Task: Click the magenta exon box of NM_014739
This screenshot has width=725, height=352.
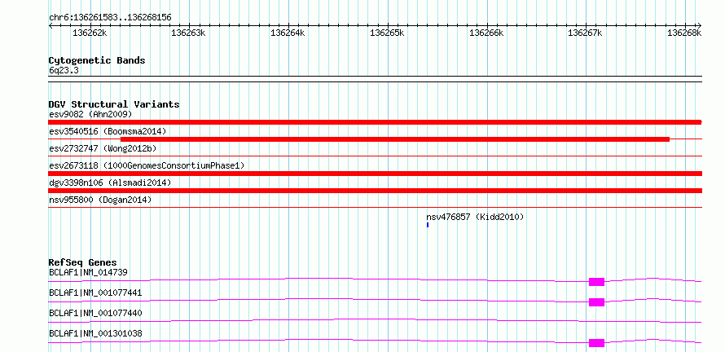Action: (x=596, y=282)
